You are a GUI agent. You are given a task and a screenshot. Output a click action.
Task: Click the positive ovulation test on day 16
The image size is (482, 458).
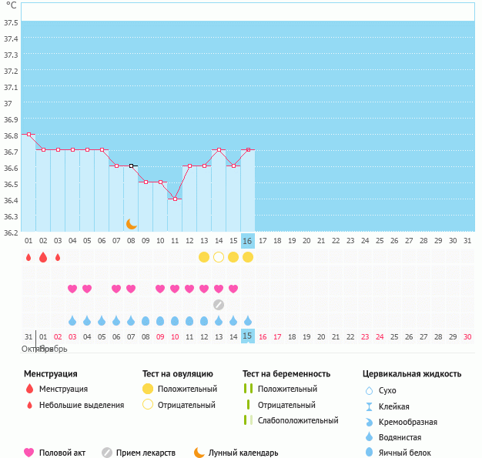click(x=248, y=257)
